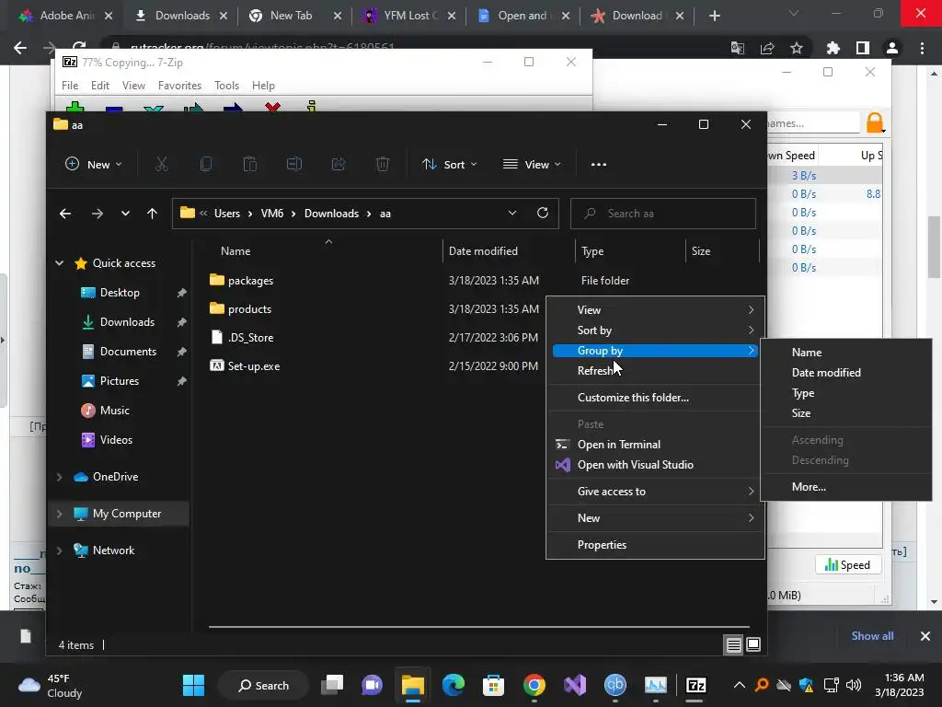Group by Date modified in submenu

click(x=846, y=373)
